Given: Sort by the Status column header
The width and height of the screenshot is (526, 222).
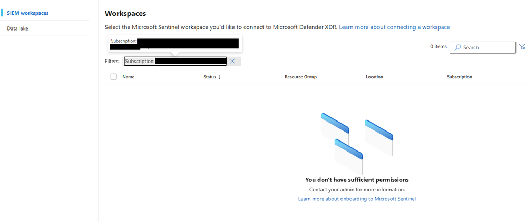Looking at the screenshot, I should coord(210,77).
